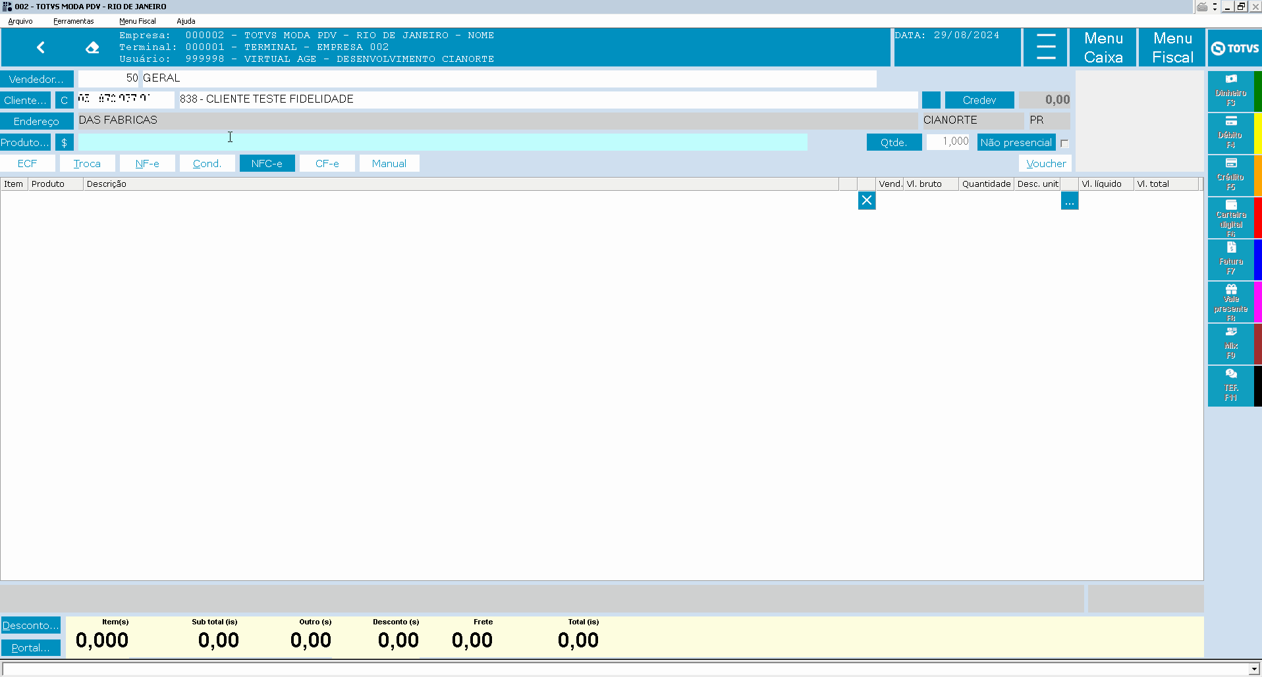
Task: Click the TOTVS logo
Action: click(x=1235, y=48)
